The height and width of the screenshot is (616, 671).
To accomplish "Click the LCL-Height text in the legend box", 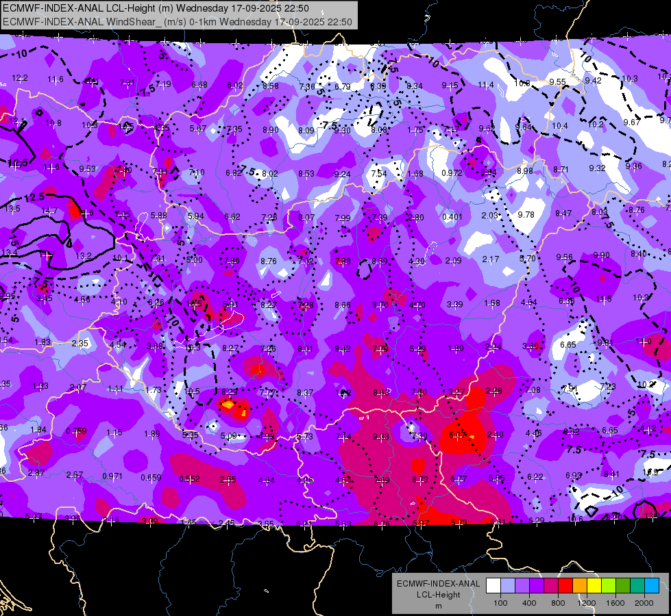I will 438,595.
